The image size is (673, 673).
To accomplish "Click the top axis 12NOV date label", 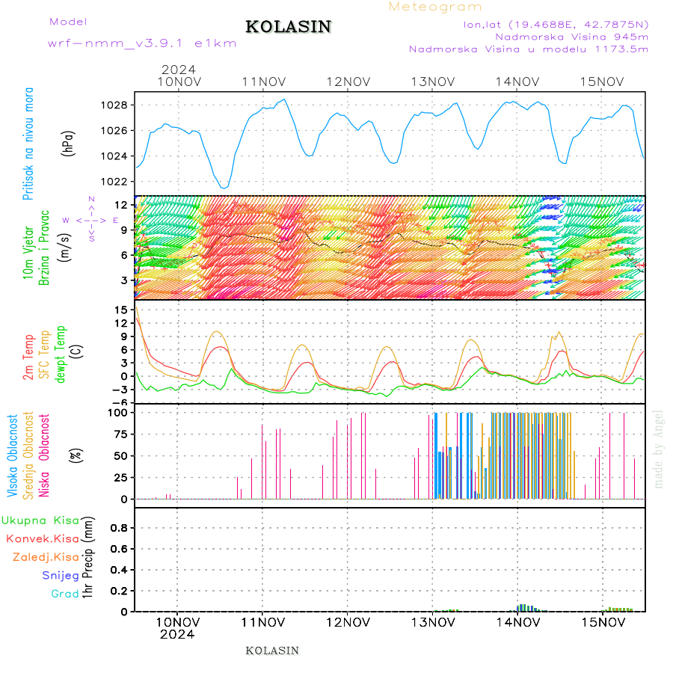I will point(348,82).
